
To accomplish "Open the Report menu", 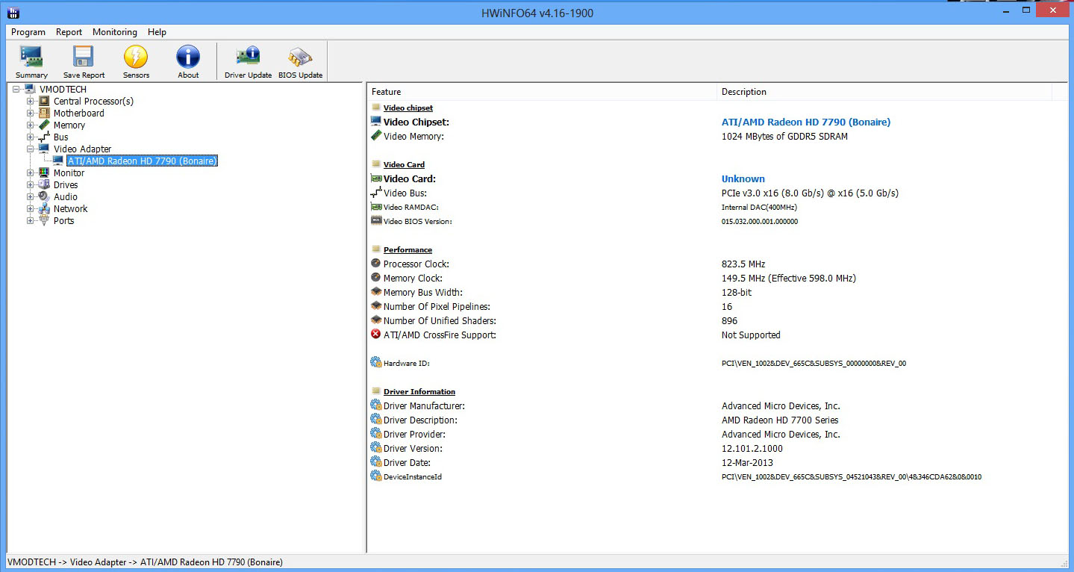I will pyautogui.click(x=69, y=32).
